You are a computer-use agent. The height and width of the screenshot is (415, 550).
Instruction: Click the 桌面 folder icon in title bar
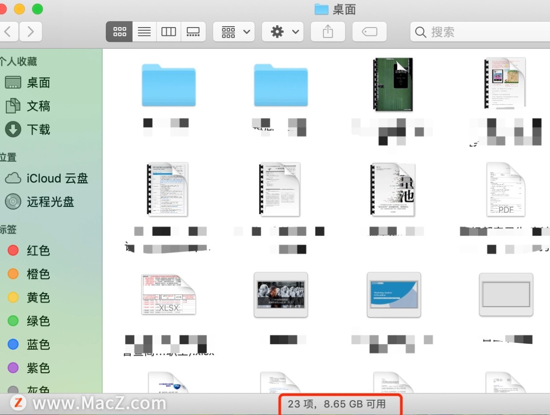tap(321, 9)
